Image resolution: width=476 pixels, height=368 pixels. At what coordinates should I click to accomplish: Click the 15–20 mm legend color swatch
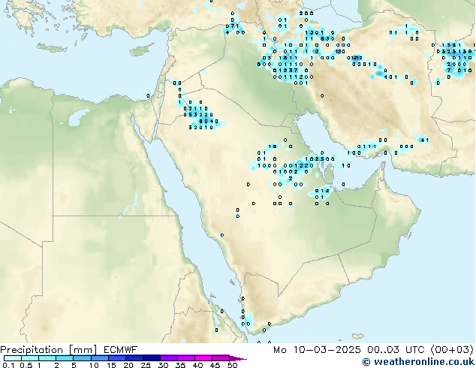tap(117, 358)
